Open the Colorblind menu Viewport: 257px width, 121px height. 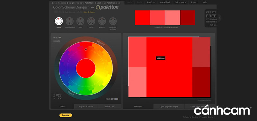click(x=165, y=2)
